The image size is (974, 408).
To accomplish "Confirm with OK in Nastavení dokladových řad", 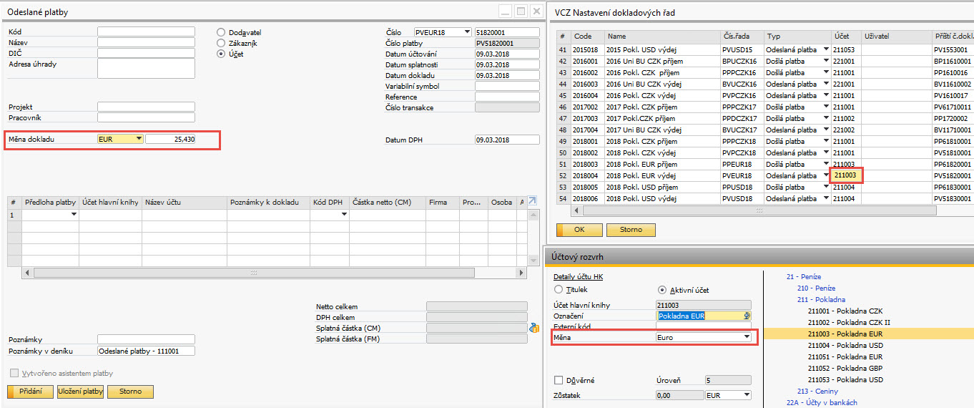I will pyautogui.click(x=579, y=230).
